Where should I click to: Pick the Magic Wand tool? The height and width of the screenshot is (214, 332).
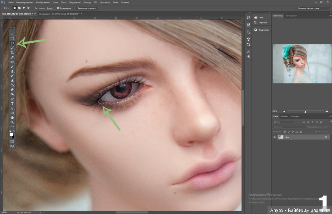pyautogui.click(x=12, y=48)
